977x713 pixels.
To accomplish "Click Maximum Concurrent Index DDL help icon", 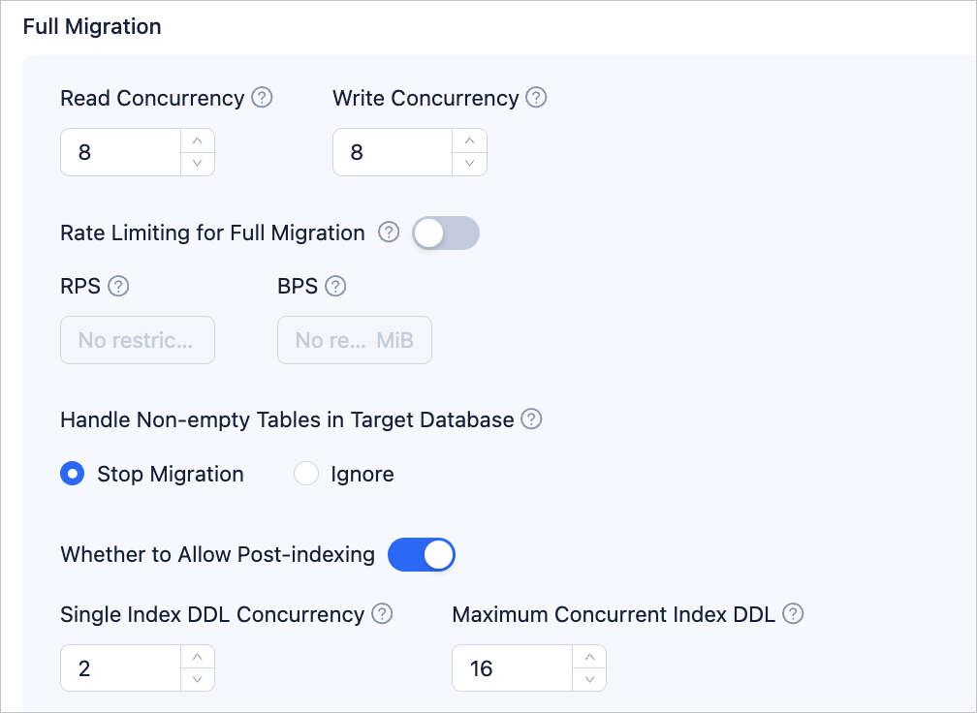I will 793,613.
